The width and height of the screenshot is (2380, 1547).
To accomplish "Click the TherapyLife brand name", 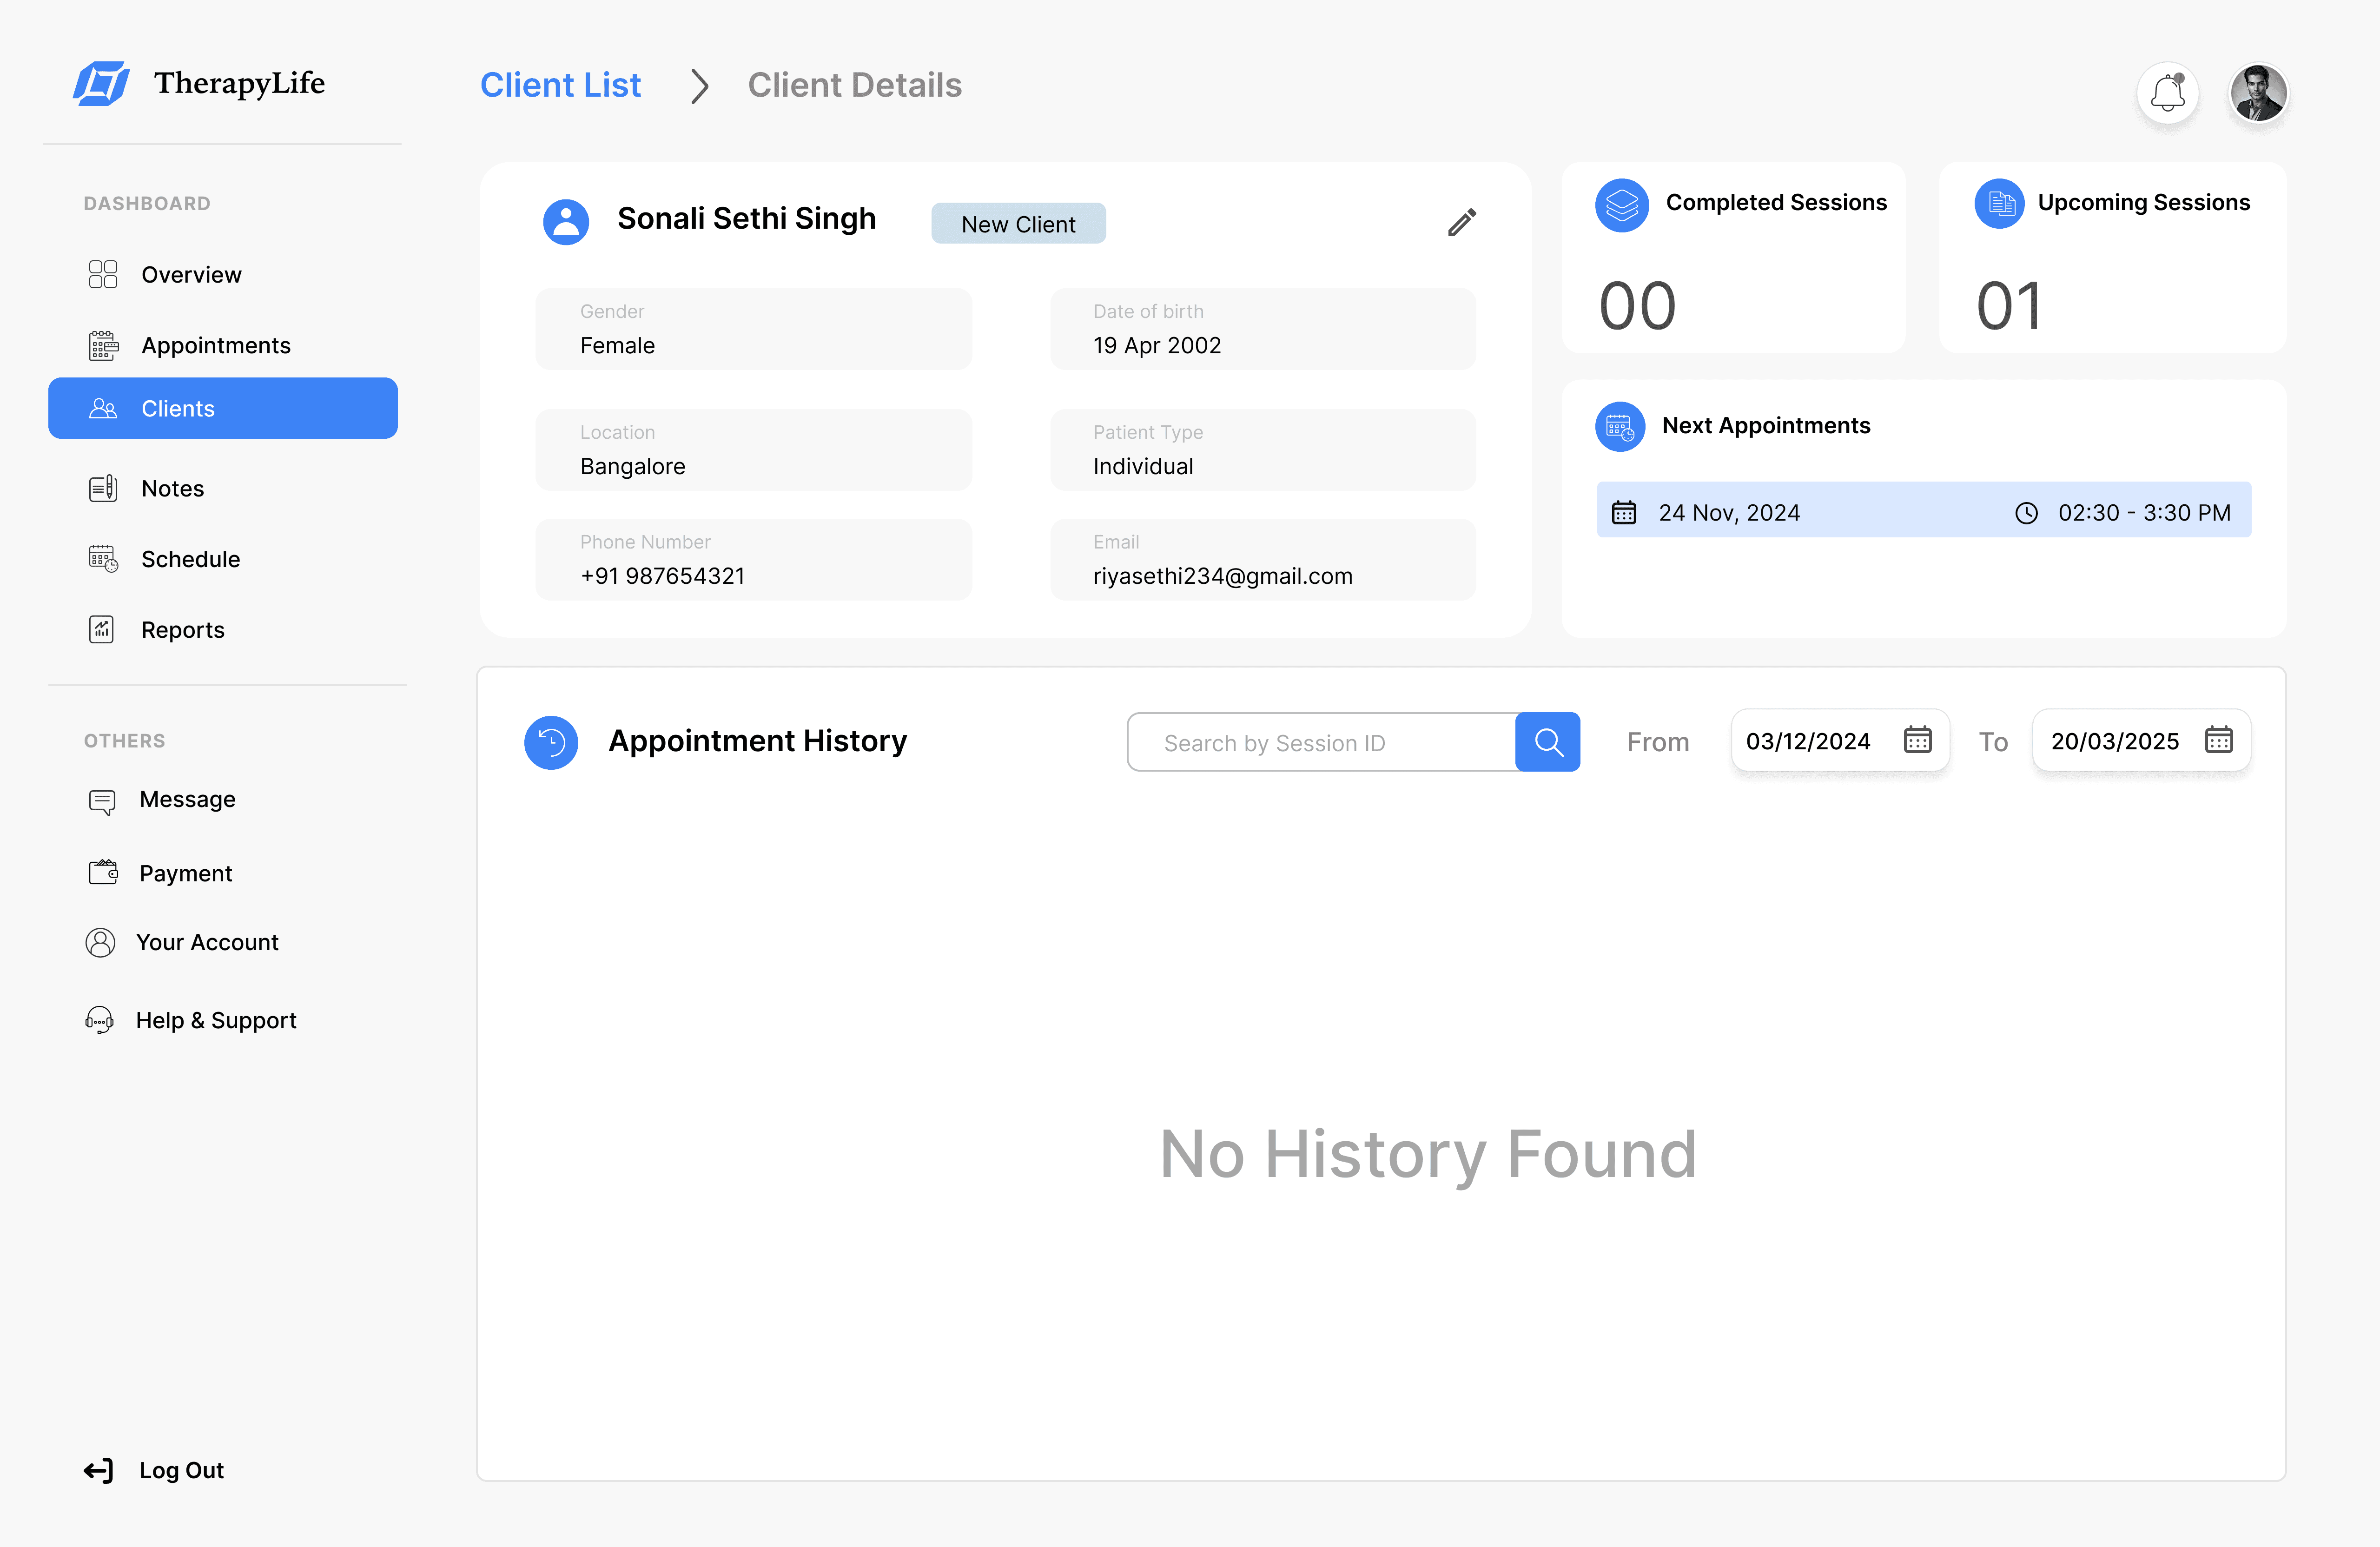I will point(239,83).
